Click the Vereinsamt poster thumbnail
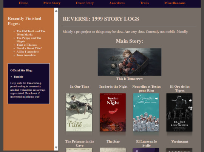This screenshot has height=152, width=204. point(179,150)
